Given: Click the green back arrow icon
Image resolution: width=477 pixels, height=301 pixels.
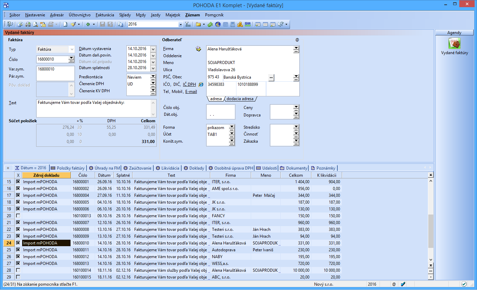Looking at the screenshot, I should click(88, 24).
